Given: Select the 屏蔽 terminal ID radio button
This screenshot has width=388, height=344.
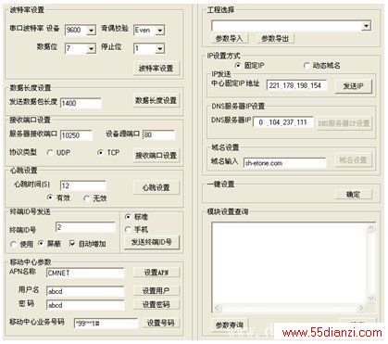Looking at the screenshot, I should (x=41, y=244).
